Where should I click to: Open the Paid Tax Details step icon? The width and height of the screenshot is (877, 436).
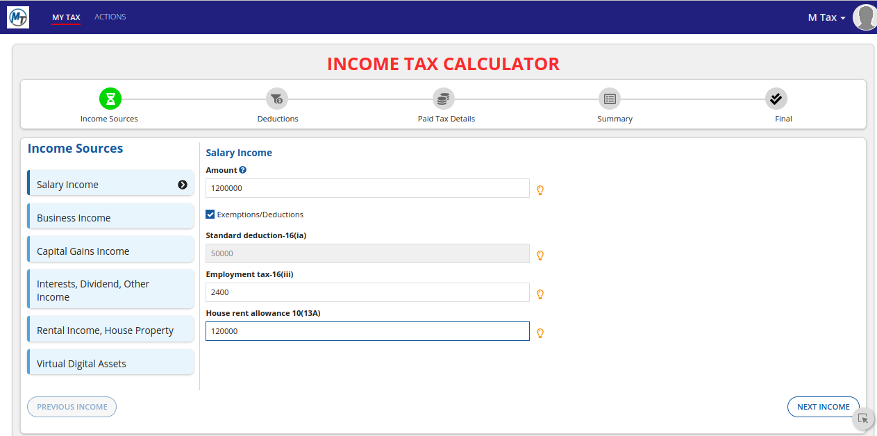click(x=444, y=99)
